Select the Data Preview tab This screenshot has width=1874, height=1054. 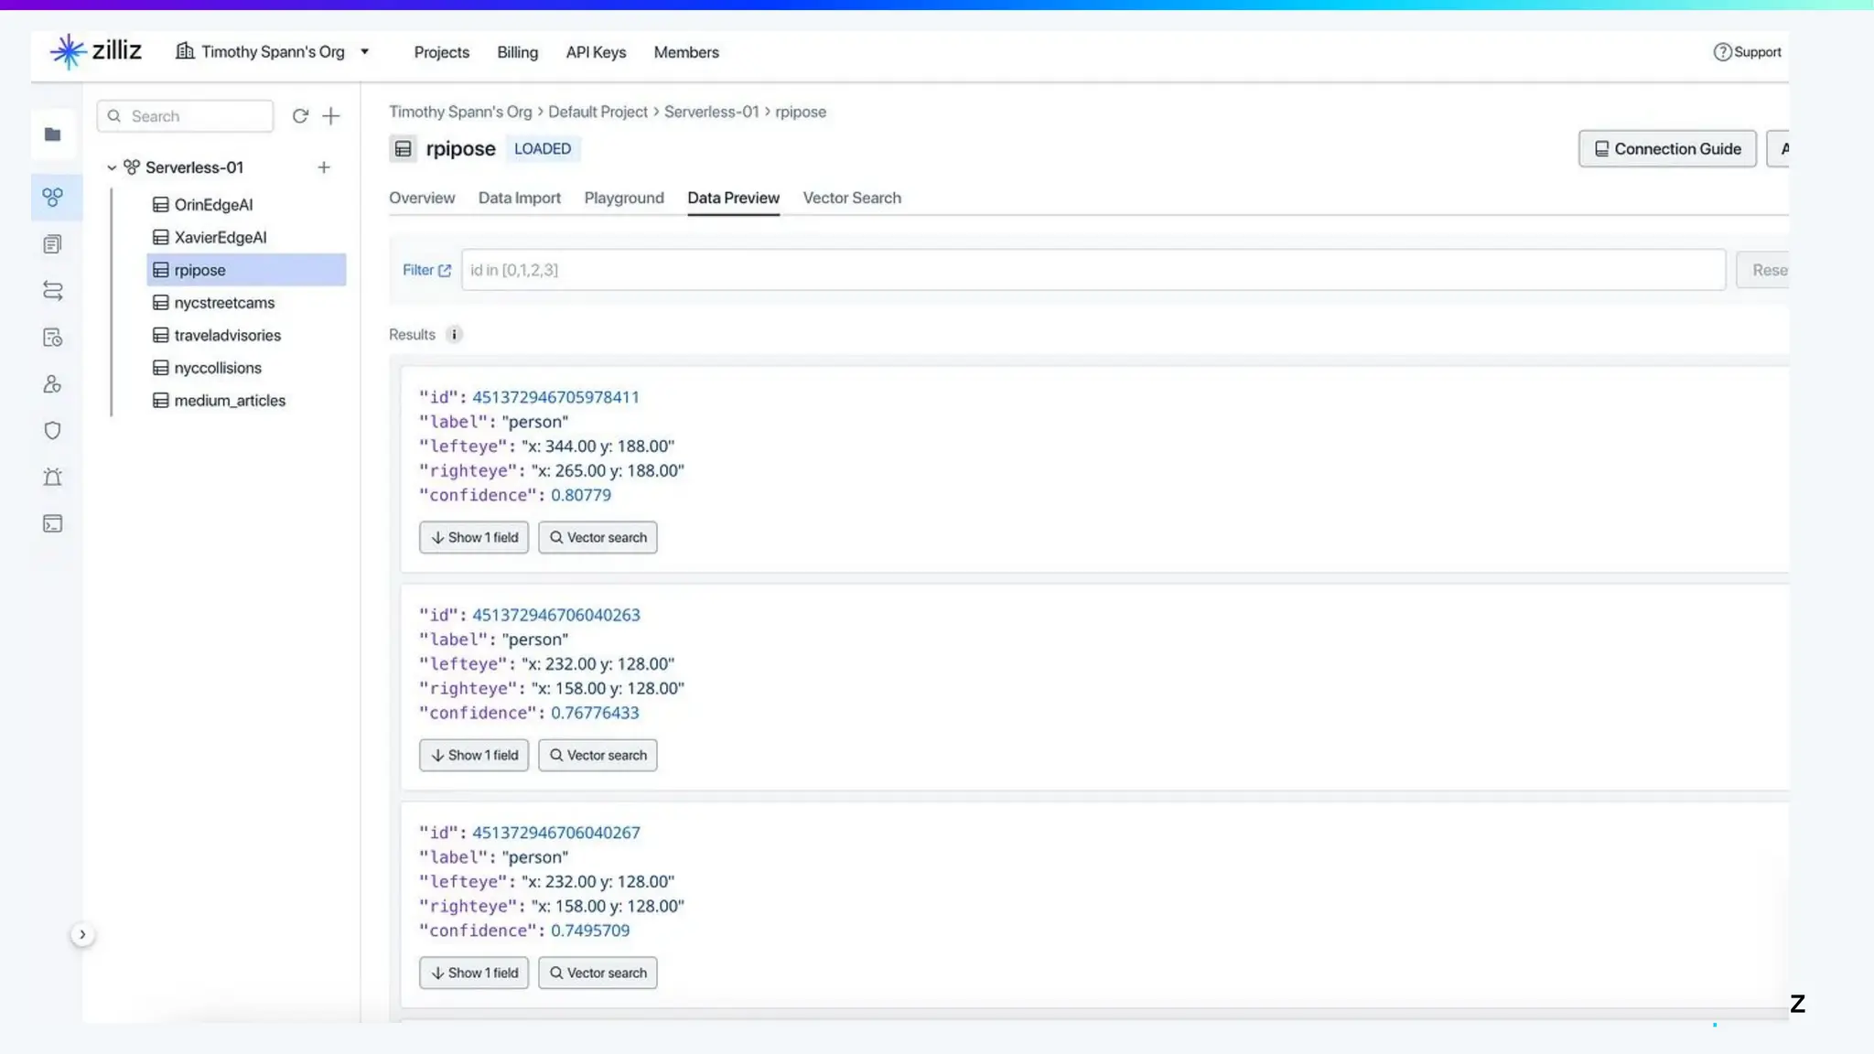pyautogui.click(x=734, y=198)
